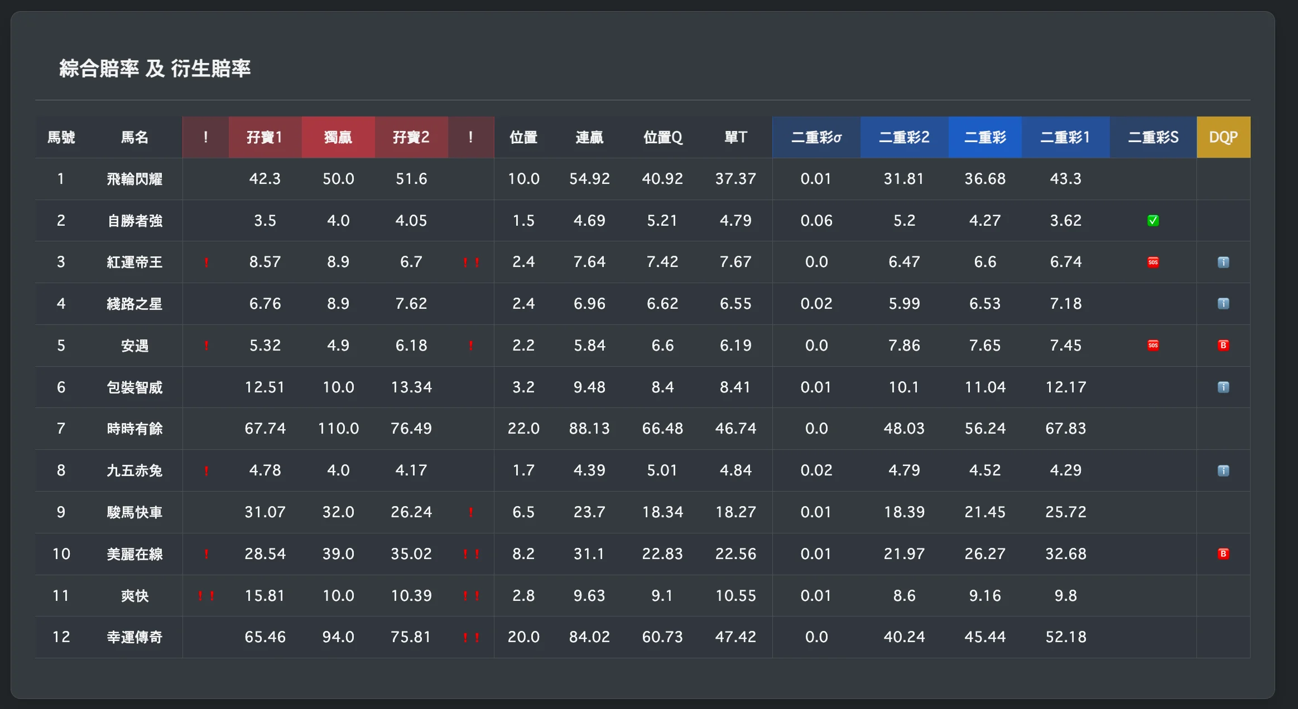Click the blue info icon for 九五赤兔
The height and width of the screenshot is (709, 1298).
1223,471
